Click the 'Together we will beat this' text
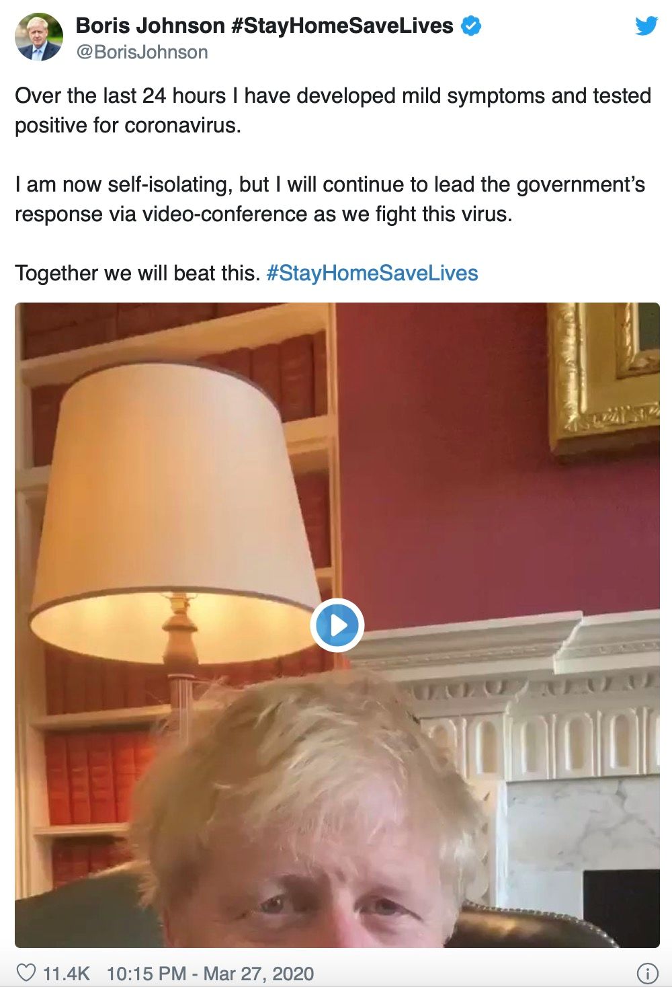Screen dimensions: 672x987 point(137,273)
